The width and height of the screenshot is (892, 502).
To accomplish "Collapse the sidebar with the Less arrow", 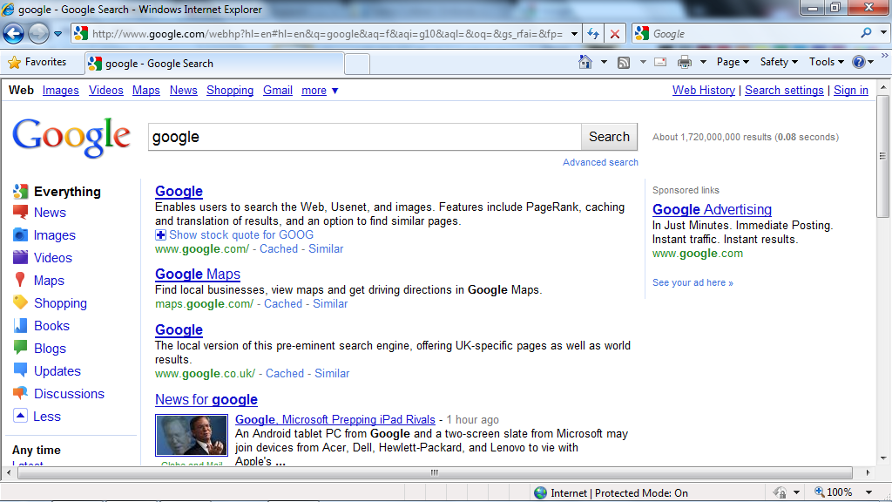I will (21, 416).
